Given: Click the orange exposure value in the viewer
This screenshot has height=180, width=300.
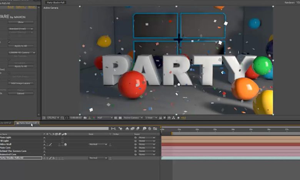Looking at the screenshot, I should (x=183, y=118).
